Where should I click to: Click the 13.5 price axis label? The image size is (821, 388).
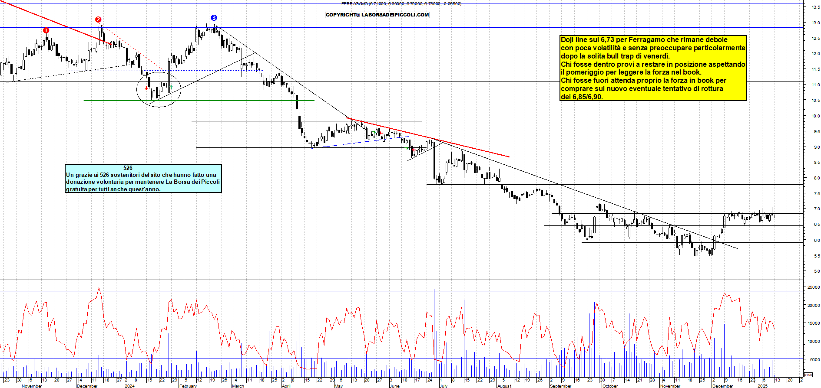click(816, 7)
